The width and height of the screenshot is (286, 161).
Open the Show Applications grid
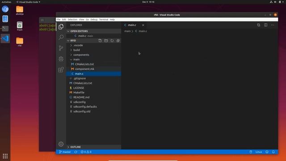coord(5,156)
